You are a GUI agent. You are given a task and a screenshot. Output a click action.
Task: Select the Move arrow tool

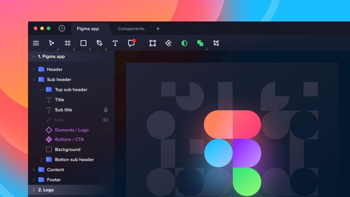coord(52,43)
